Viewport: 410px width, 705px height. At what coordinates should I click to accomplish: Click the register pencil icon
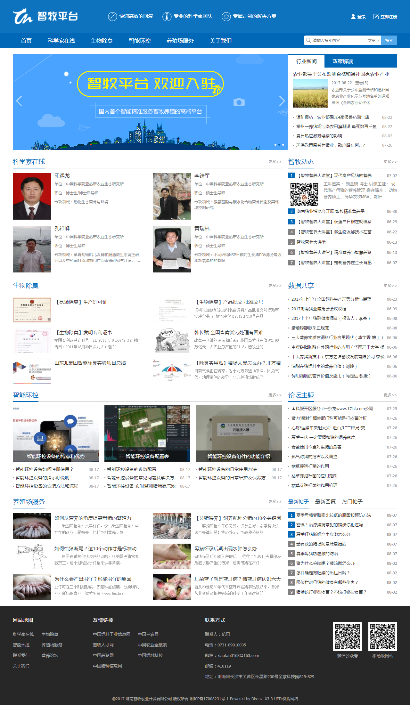click(376, 17)
